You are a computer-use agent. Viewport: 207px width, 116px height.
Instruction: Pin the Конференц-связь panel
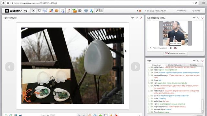point(194,18)
